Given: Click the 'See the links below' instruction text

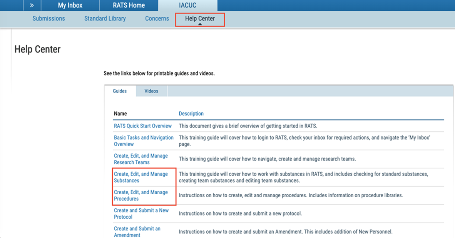Looking at the screenshot, I should coord(159,74).
